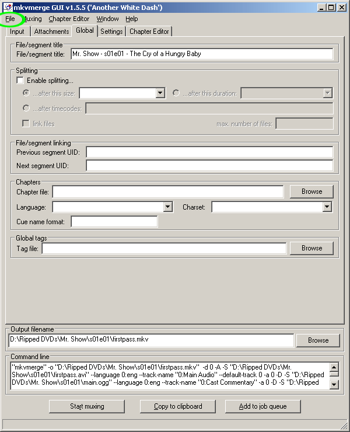
Task: Click the File/segment title text field
Action: coord(202,54)
